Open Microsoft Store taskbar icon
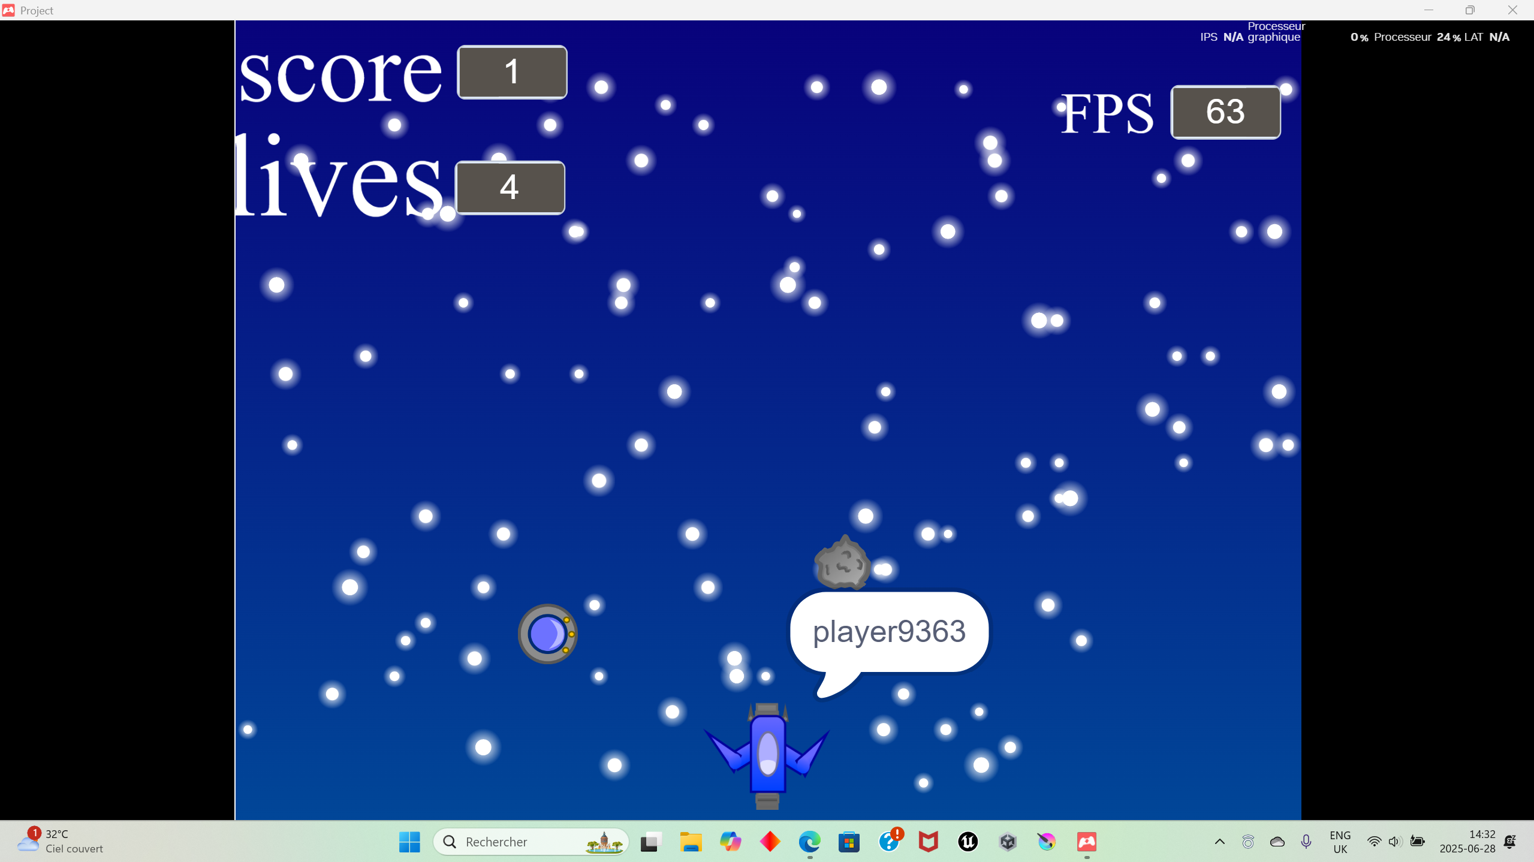The width and height of the screenshot is (1534, 862). 849,842
